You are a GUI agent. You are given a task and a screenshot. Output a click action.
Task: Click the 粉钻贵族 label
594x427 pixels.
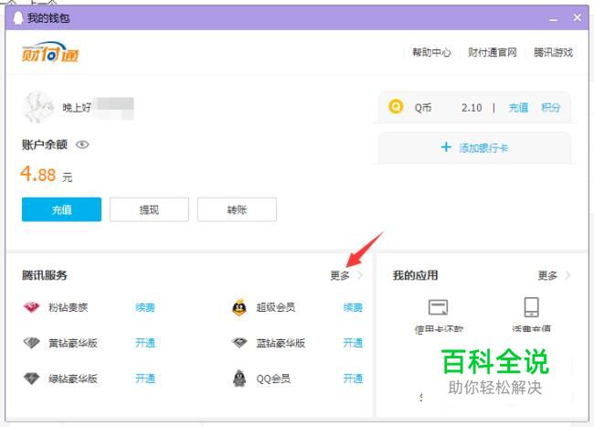pyautogui.click(x=69, y=307)
